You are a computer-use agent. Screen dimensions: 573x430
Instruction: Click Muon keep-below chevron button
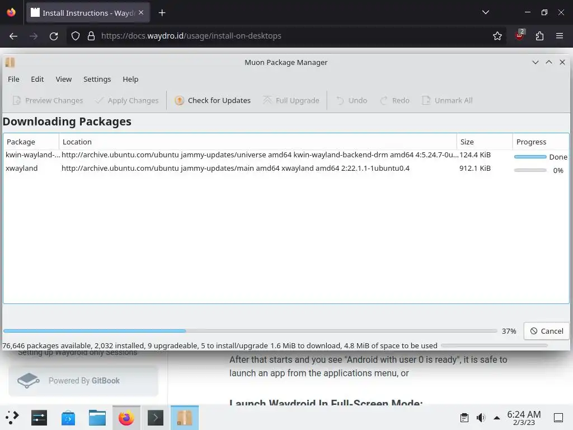(x=536, y=63)
